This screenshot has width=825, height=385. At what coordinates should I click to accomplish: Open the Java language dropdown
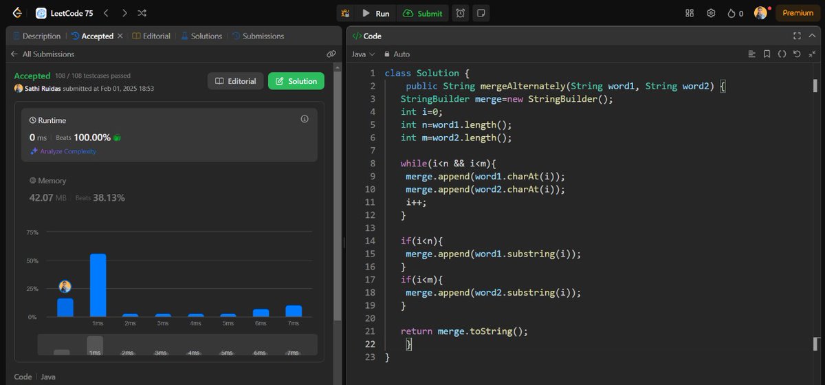(x=364, y=54)
